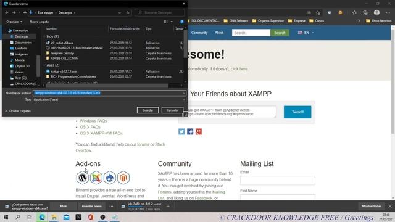Go forward in the Guardar como dialog
The height and width of the screenshot is (222, 395).
point(14,12)
